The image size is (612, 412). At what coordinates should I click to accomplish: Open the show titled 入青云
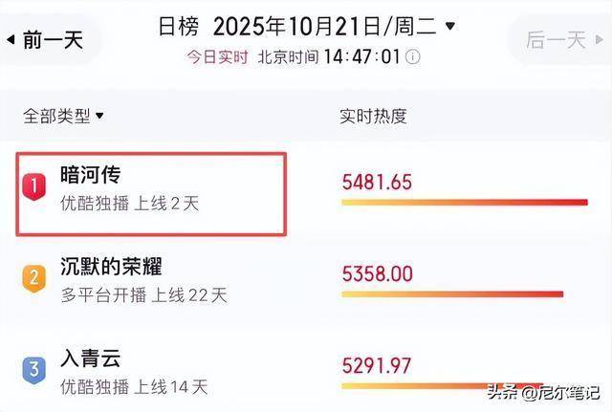point(90,358)
